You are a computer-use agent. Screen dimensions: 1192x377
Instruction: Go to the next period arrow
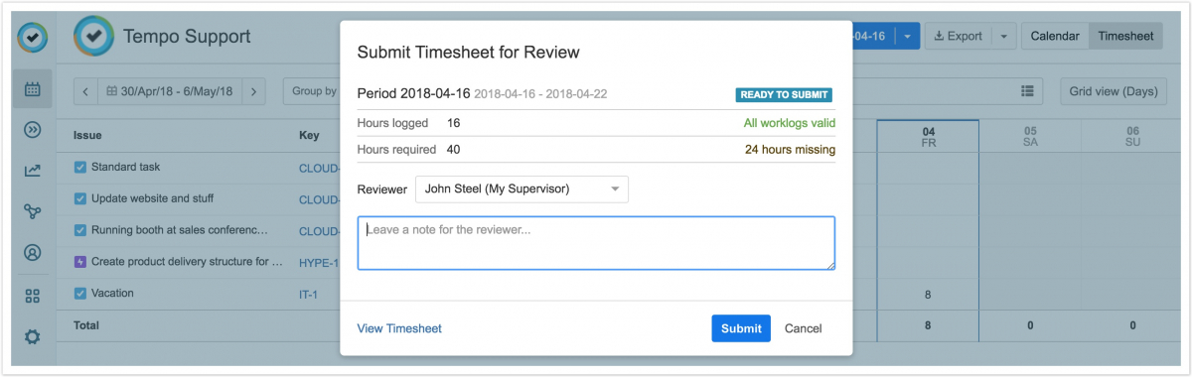[254, 91]
